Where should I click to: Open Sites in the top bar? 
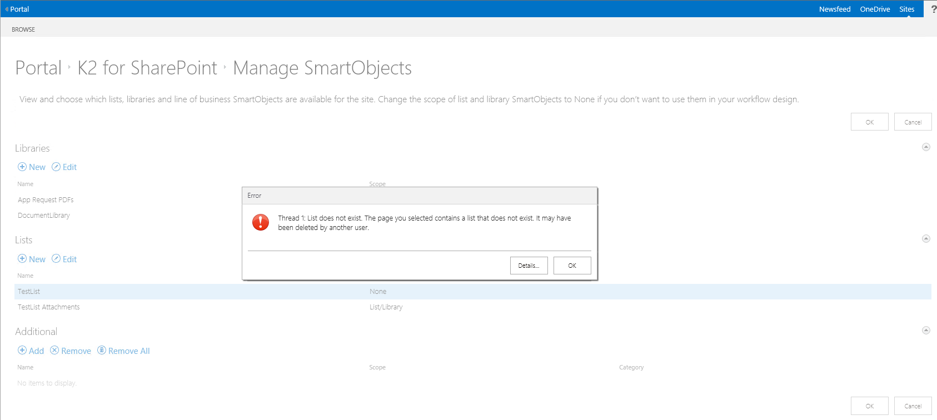[907, 9]
